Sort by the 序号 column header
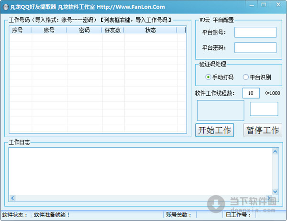 (x=20, y=30)
